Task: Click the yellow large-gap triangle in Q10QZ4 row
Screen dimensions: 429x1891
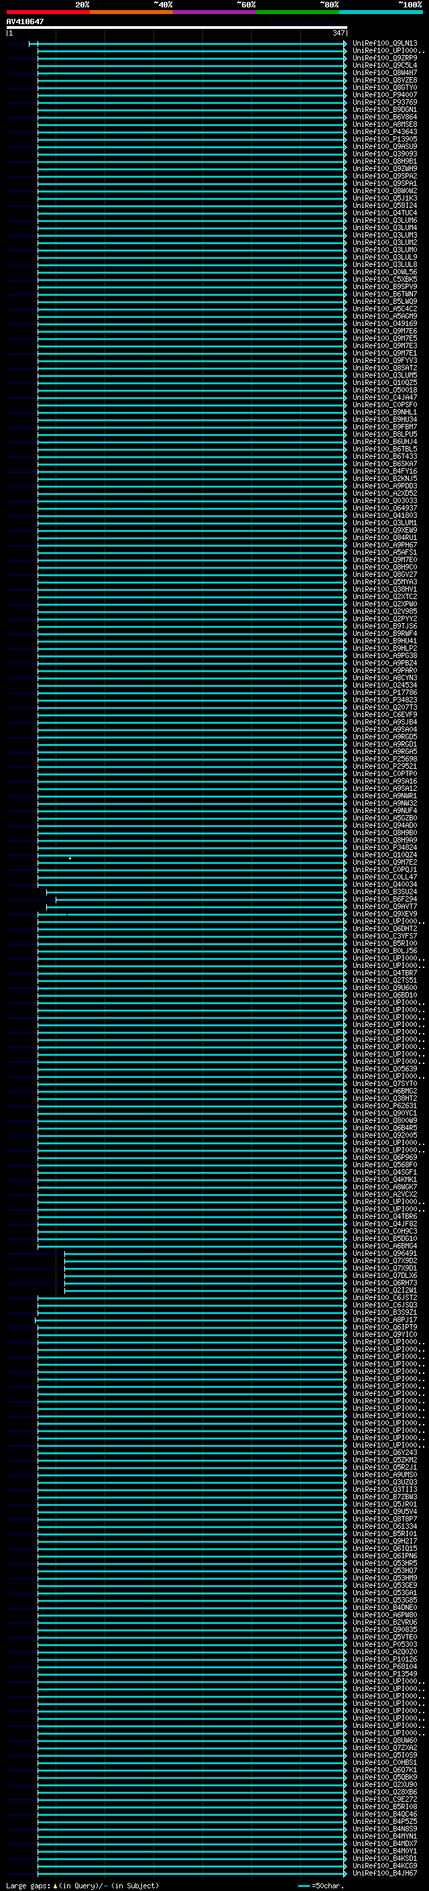Action: point(70,857)
